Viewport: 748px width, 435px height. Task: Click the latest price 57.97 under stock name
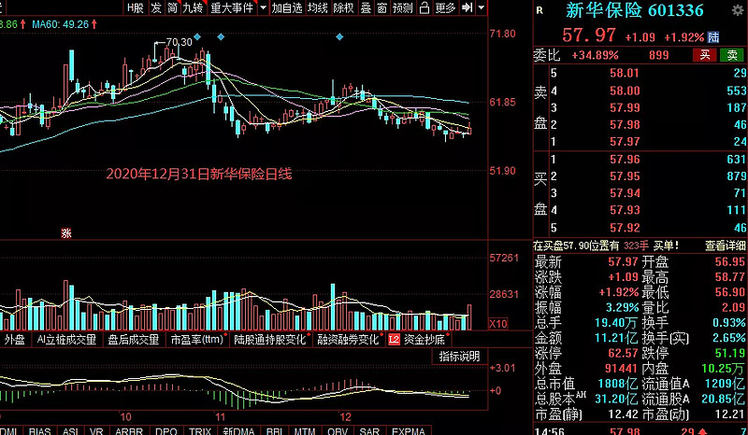tap(589, 35)
